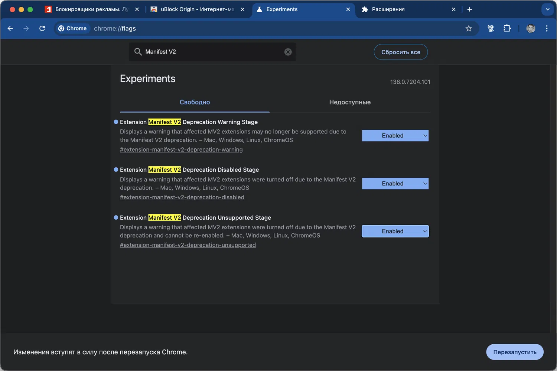Bookmark this page with the star icon
This screenshot has width=557, height=371.
[469, 29]
